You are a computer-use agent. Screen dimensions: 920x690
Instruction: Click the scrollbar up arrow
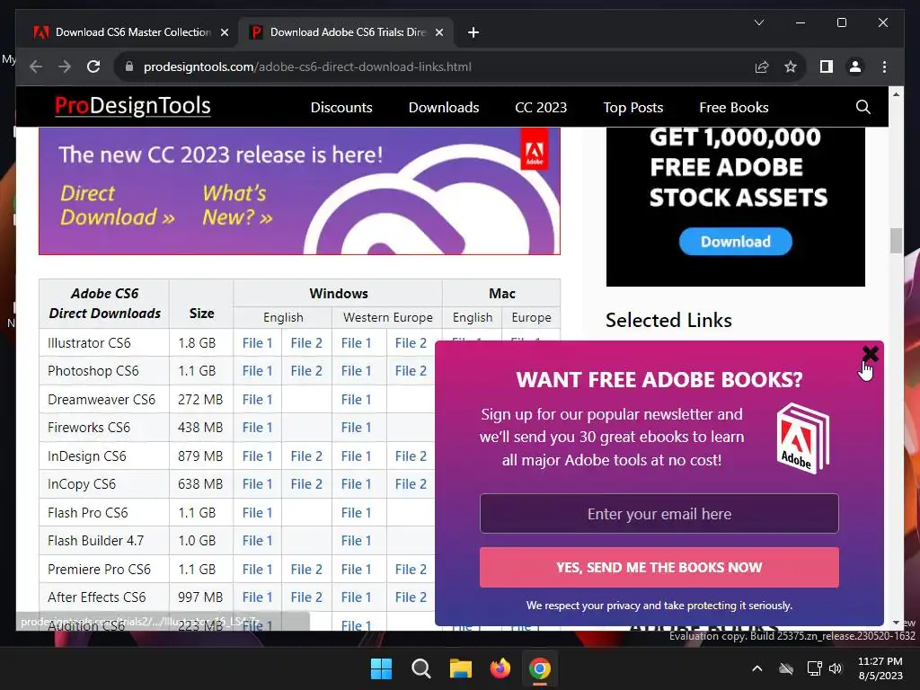[x=896, y=93]
